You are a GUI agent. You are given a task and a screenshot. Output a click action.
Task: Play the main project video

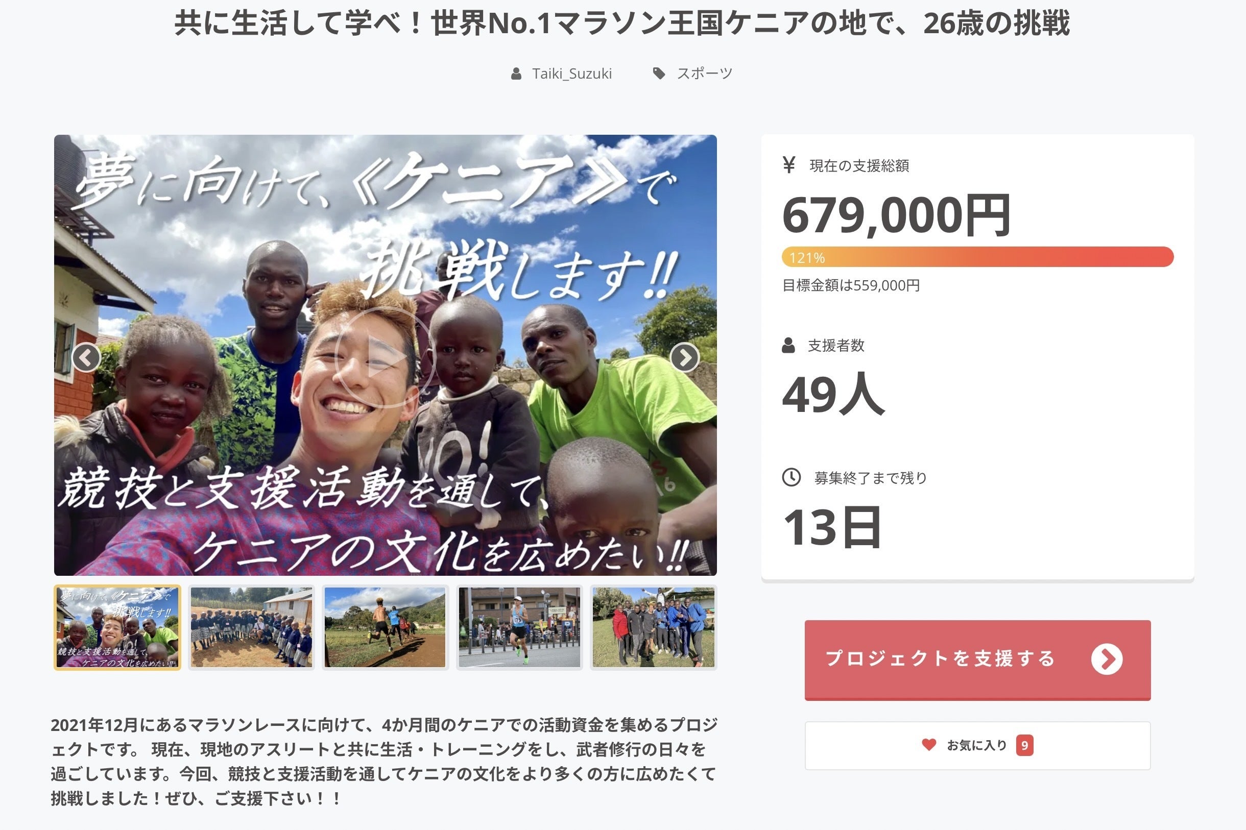385,357
